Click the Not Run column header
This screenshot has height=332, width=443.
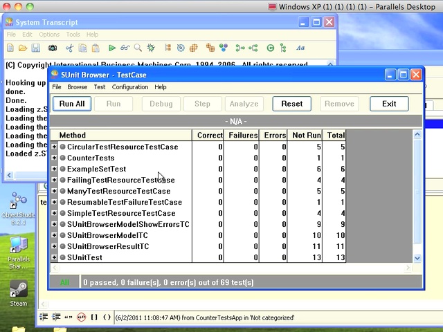305,136
